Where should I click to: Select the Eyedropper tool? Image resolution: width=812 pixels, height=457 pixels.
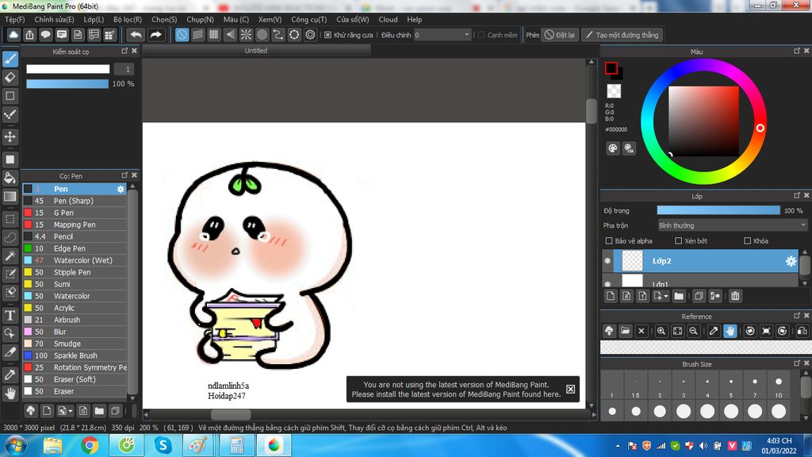click(10, 374)
